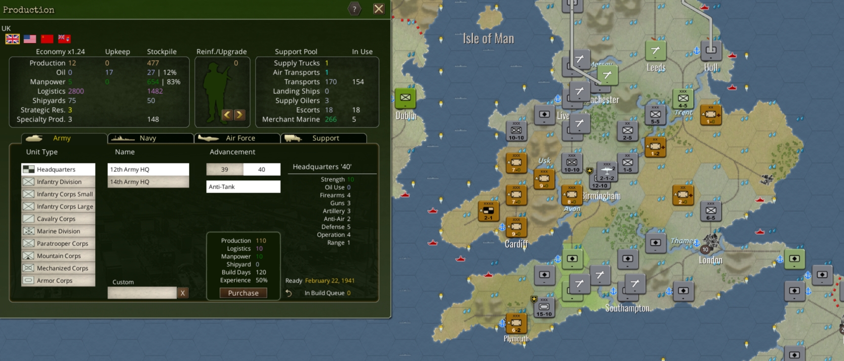The width and height of the screenshot is (844, 361).
Task: Select Marine Division unit type
Action: 58,231
